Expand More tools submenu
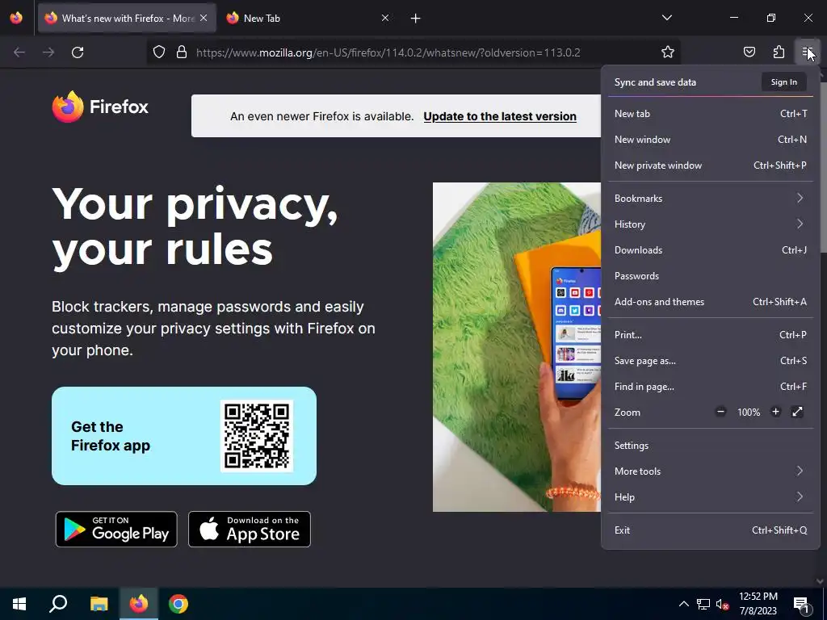This screenshot has width=827, height=620. coord(711,471)
